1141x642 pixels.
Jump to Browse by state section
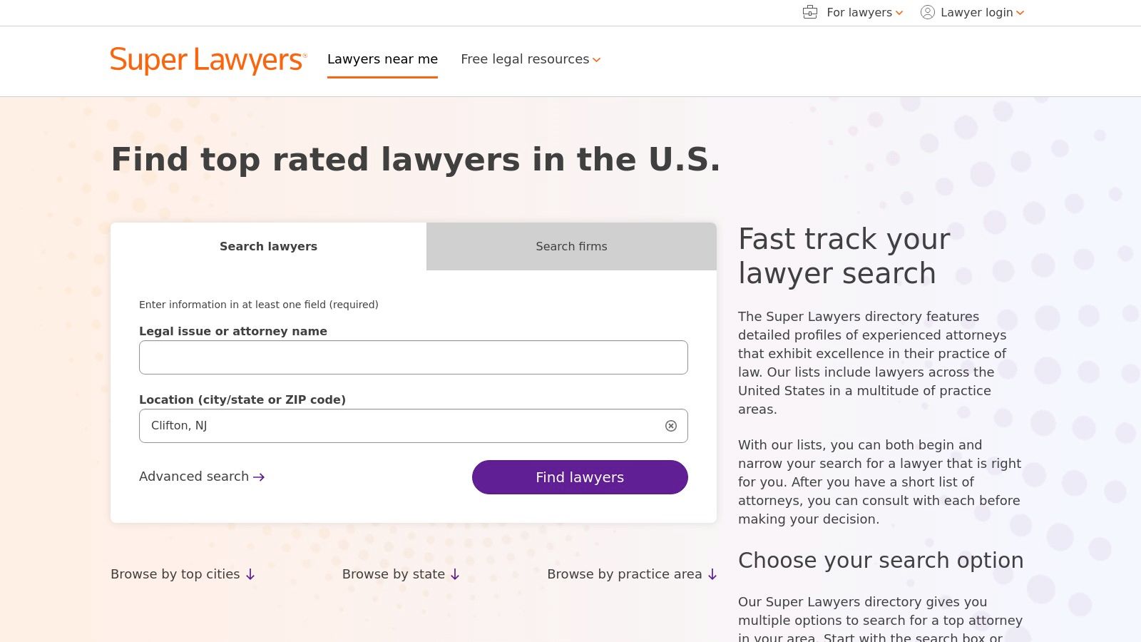tap(393, 574)
